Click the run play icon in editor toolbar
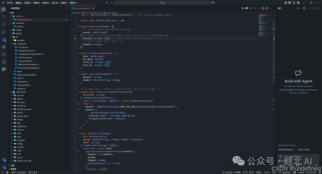This screenshot has width=322, height=174. coord(263,8)
